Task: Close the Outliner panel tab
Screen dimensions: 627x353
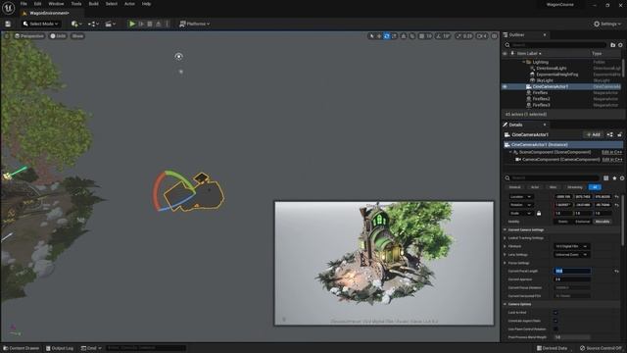Action: pyautogui.click(x=545, y=35)
